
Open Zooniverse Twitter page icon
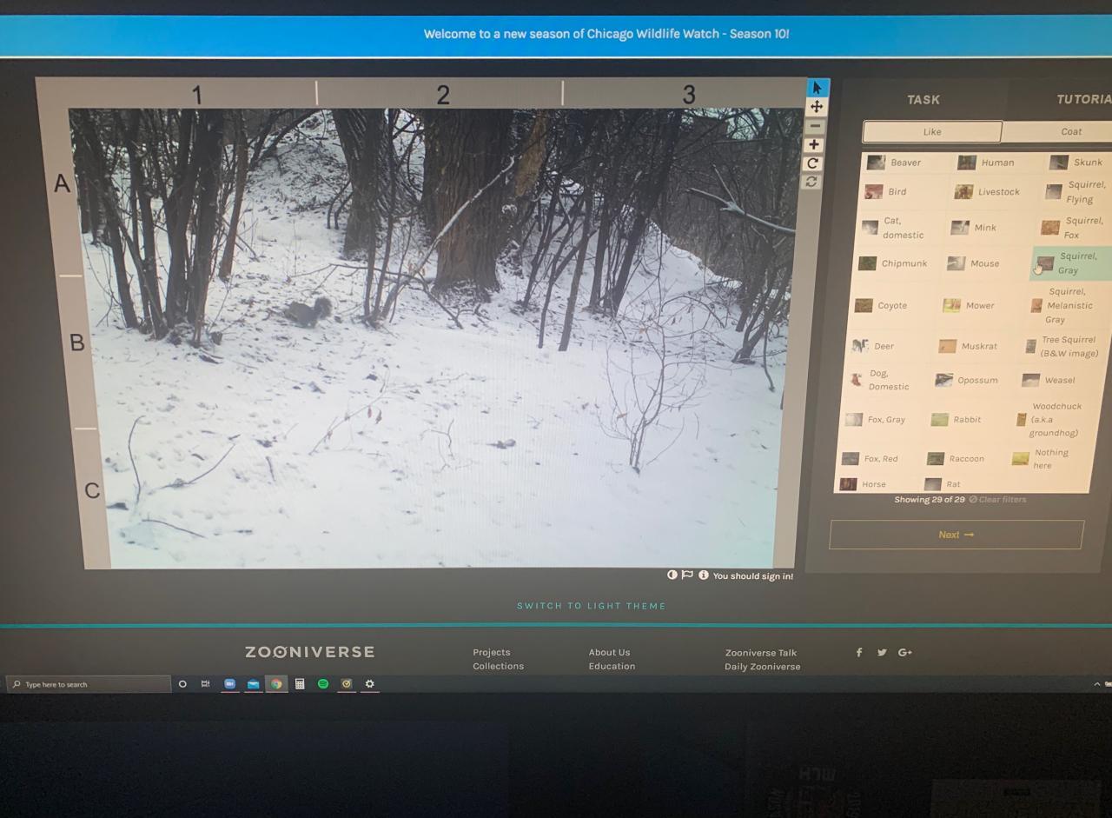click(882, 652)
